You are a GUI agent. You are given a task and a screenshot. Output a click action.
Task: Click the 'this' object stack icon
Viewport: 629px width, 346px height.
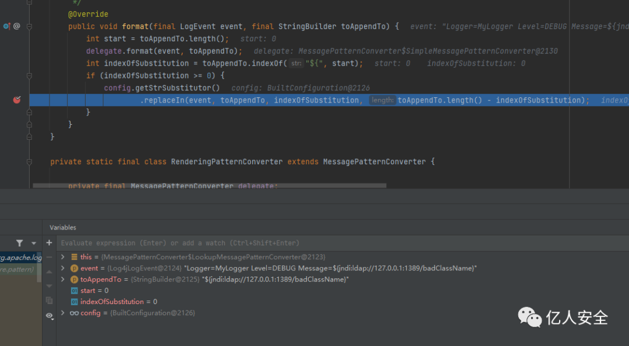tap(74, 257)
